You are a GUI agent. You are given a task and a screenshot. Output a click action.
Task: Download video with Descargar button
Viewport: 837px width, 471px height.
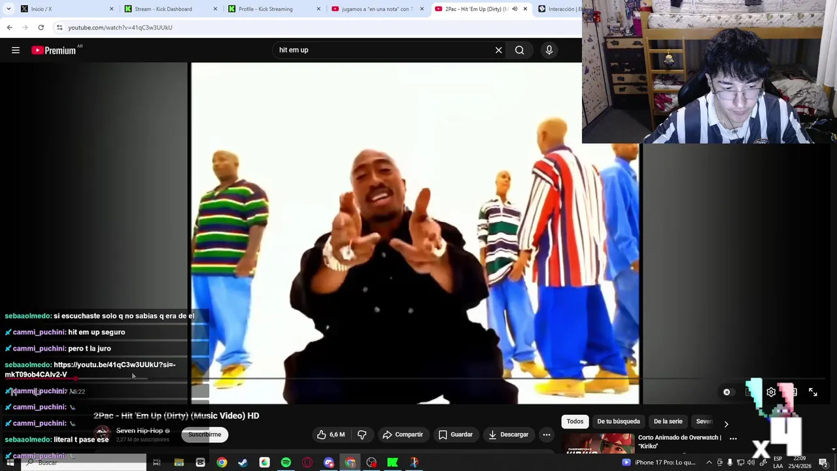click(x=508, y=434)
